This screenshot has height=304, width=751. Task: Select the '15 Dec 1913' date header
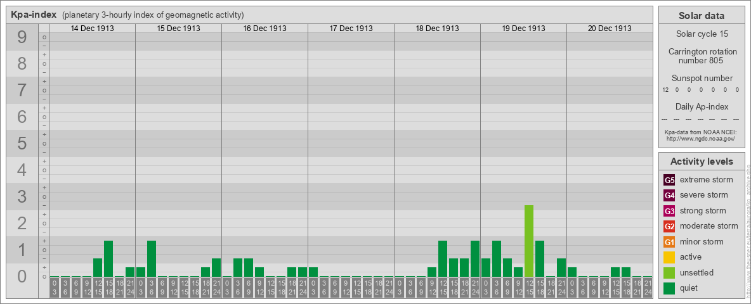pos(179,28)
